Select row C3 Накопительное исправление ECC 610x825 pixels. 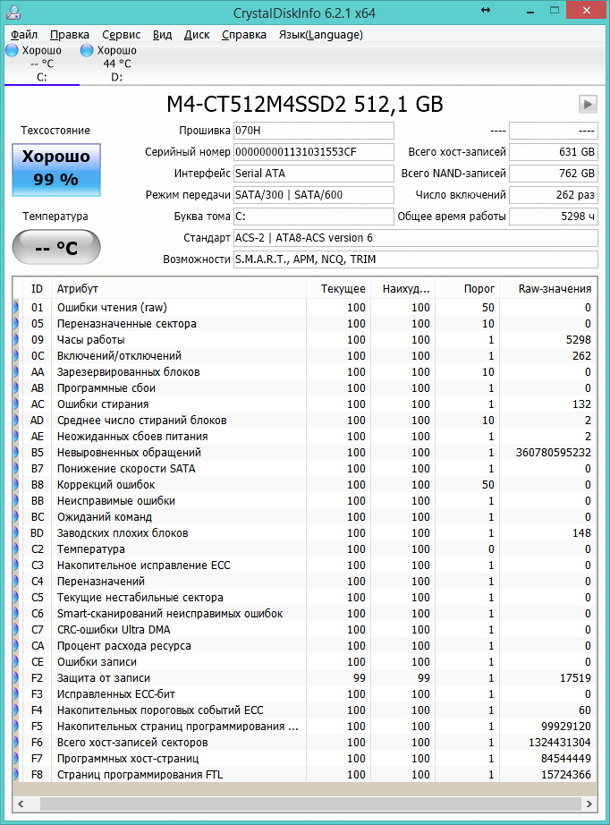pyautogui.click(x=305, y=566)
